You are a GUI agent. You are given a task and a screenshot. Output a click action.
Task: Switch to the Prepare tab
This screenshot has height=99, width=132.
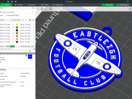pos(6,5)
